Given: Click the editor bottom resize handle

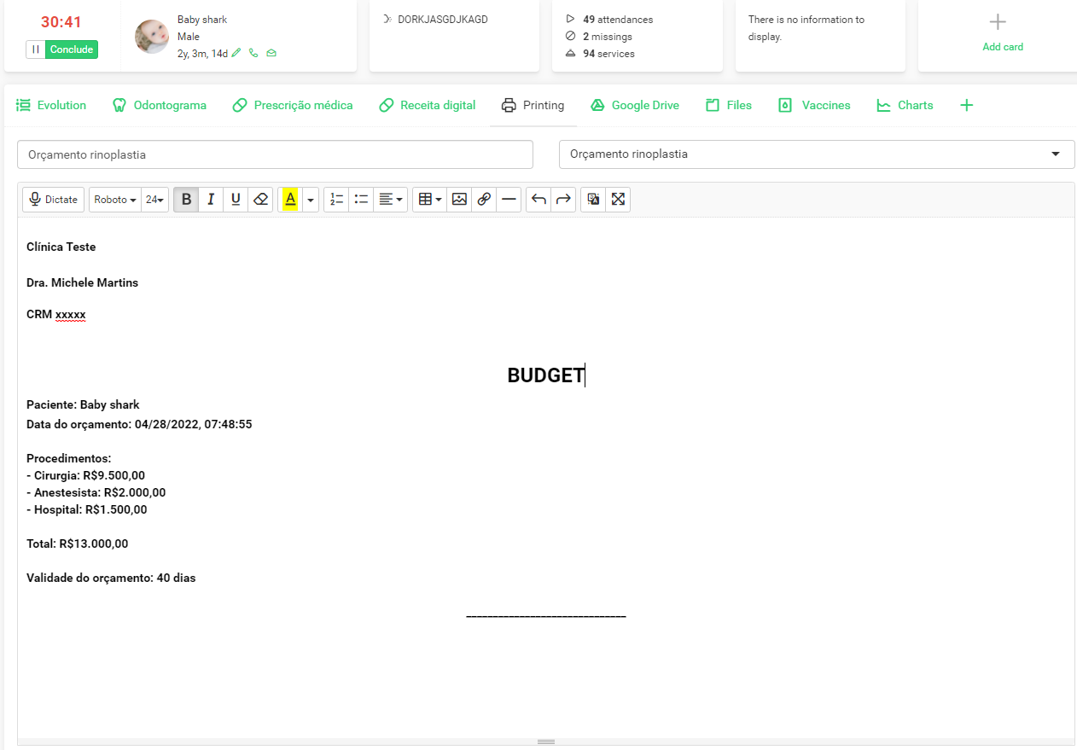Looking at the screenshot, I should coord(546,742).
